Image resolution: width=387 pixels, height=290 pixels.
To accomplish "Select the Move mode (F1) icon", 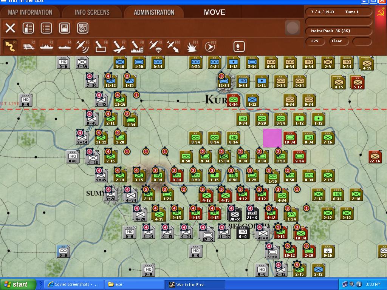I will 10,46.
